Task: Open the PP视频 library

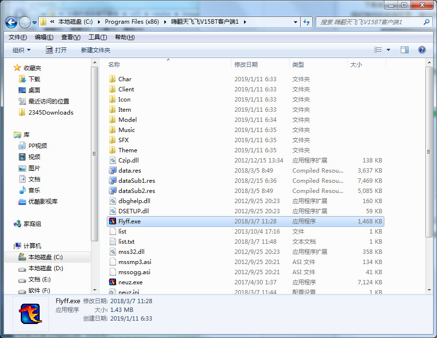Action: (x=38, y=146)
